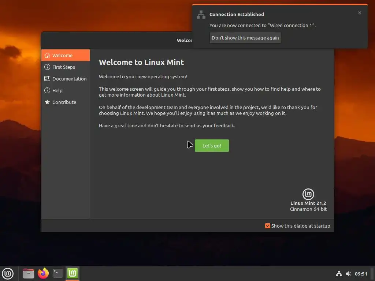Go to the Help section

tap(66, 90)
